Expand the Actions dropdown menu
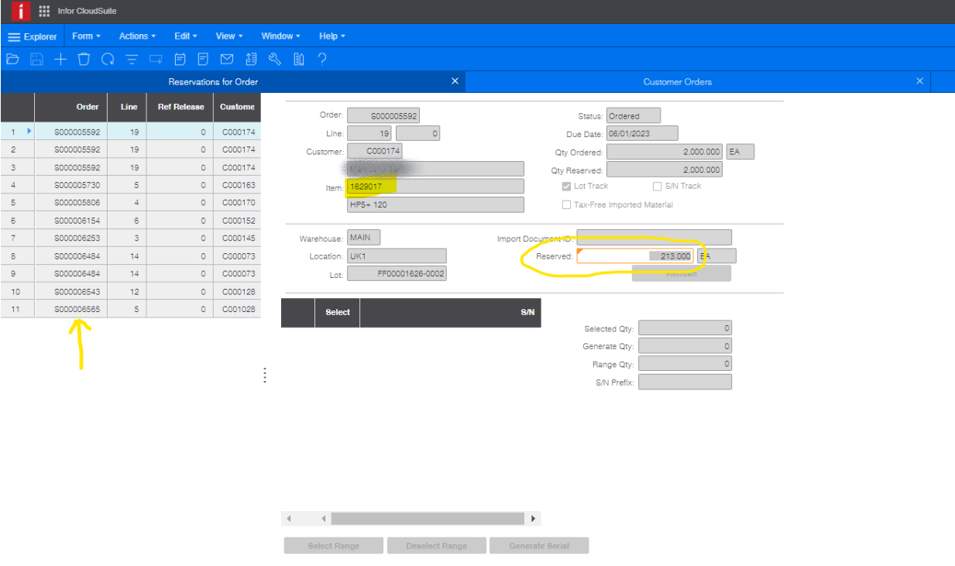Viewport: 955px width, 566px height. pyautogui.click(x=137, y=36)
